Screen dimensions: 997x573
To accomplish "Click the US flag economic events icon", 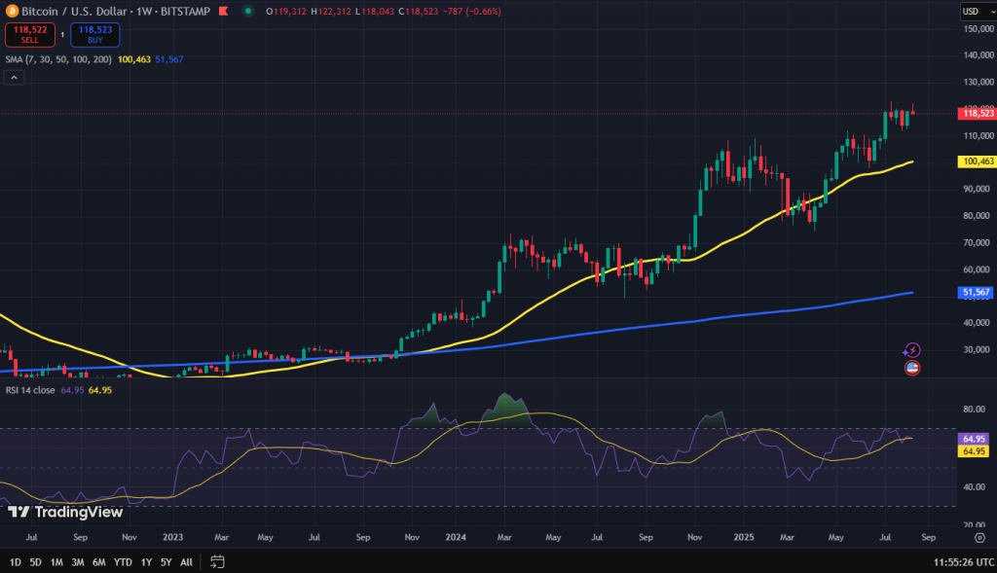I will coord(911,368).
